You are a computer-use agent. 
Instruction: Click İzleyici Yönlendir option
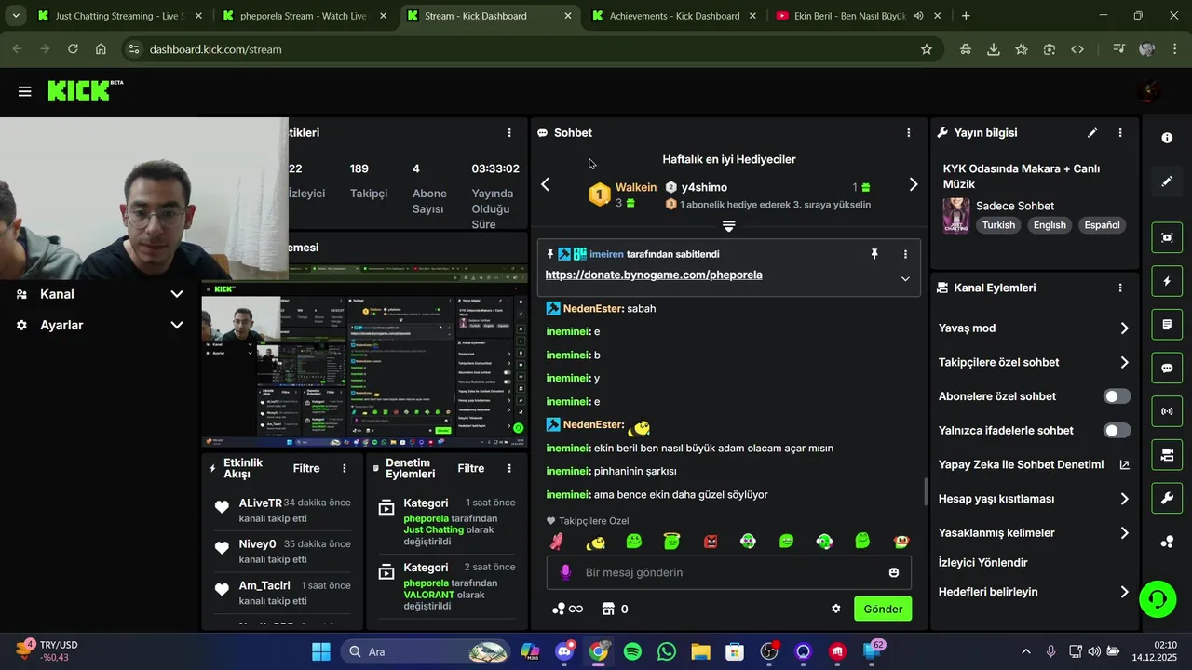coord(983,563)
